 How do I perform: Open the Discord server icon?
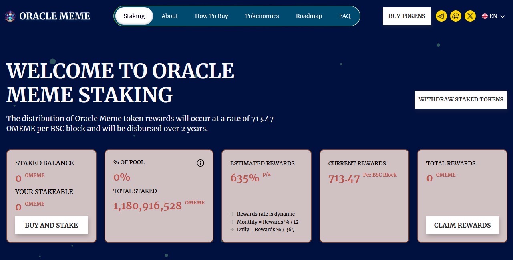pyautogui.click(x=455, y=16)
